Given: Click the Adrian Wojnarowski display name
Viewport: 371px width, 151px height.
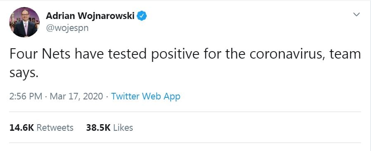Looking at the screenshot, I should coord(90,16).
